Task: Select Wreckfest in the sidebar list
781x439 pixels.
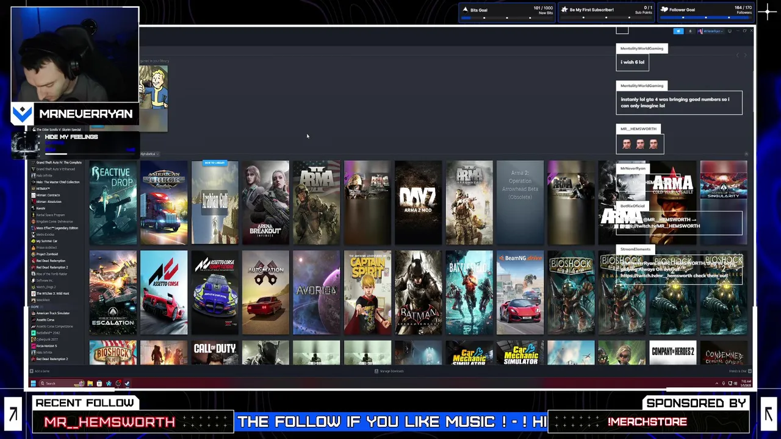Action: [x=40, y=300]
